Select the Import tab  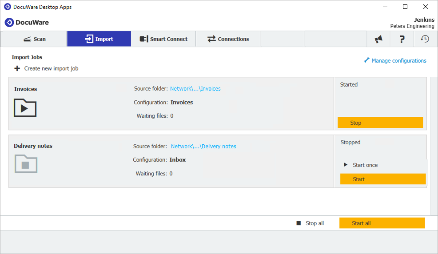[x=99, y=39]
